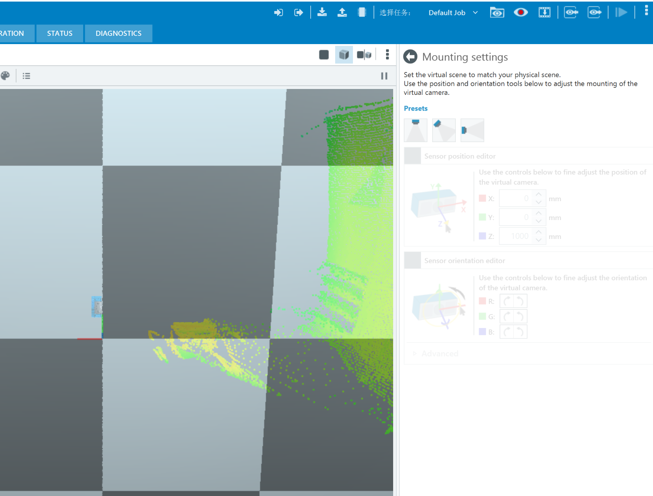Screen dimensions: 653x496
Task: Increase the X position value
Action: pos(539,194)
